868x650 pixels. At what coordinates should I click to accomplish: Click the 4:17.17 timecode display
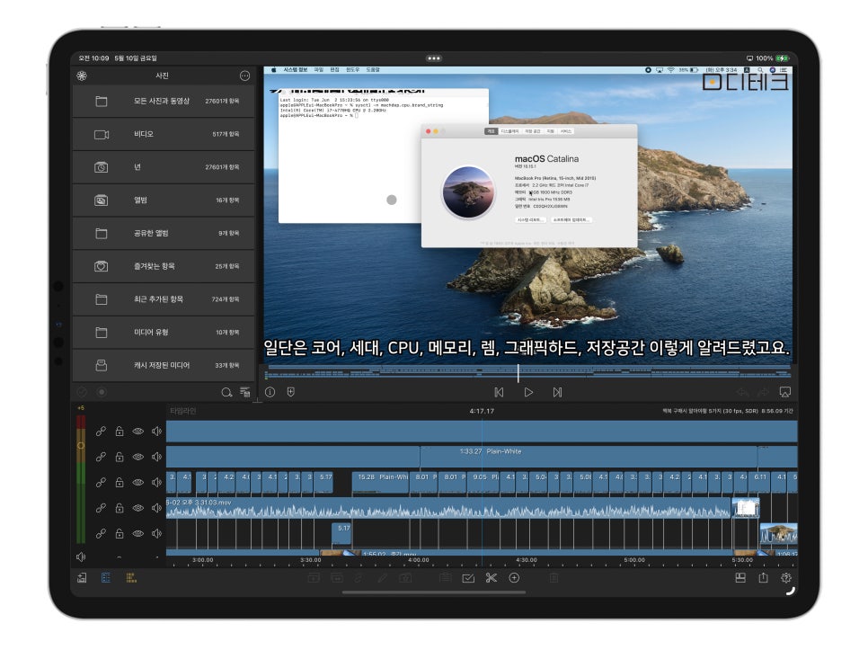pos(482,412)
